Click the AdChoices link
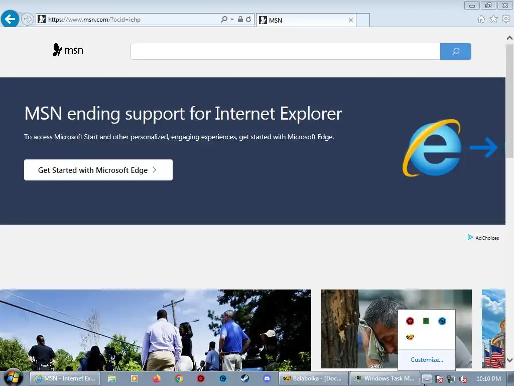This screenshot has height=386, width=514. pos(487,238)
